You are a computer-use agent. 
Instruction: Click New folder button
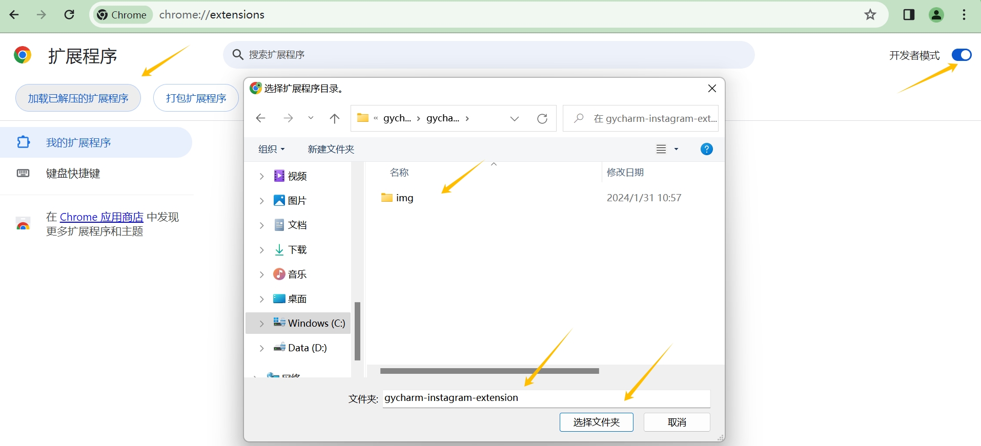(x=331, y=149)
